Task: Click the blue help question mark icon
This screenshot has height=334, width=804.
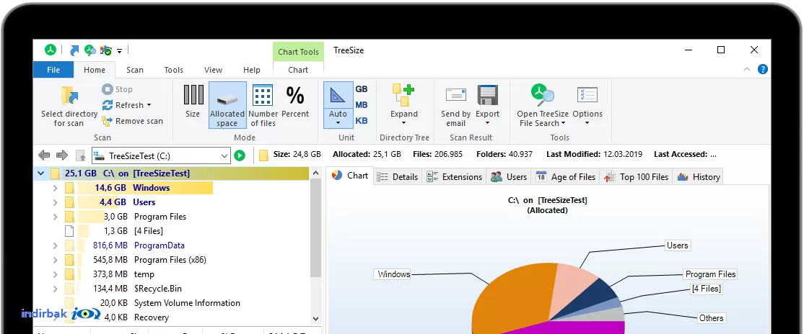Action: (762, 69)
